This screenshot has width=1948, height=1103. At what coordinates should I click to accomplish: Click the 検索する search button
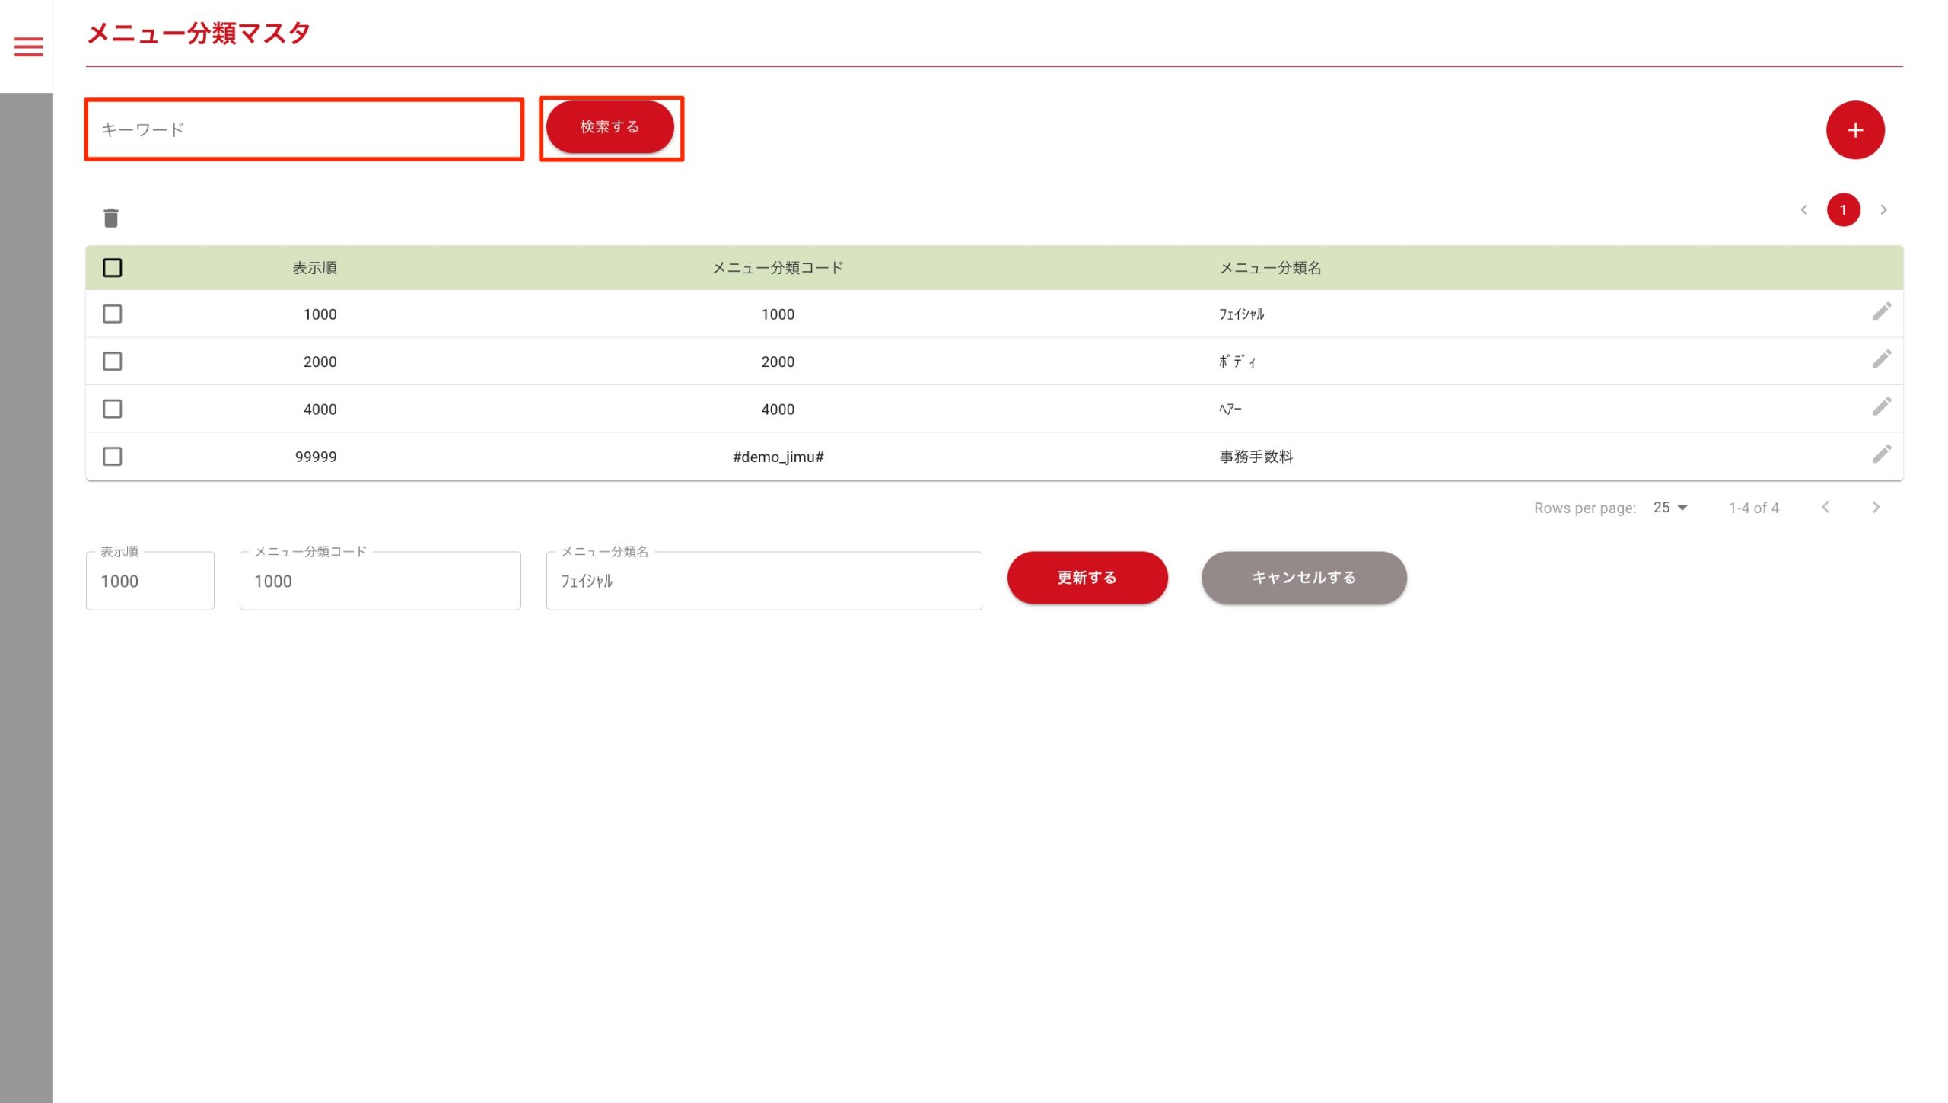click(x=610, y=127)
